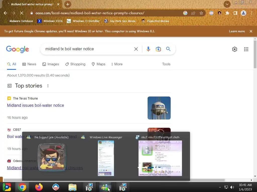
Task: Open Windows ISOs bookmark
Action: [50, 21]
